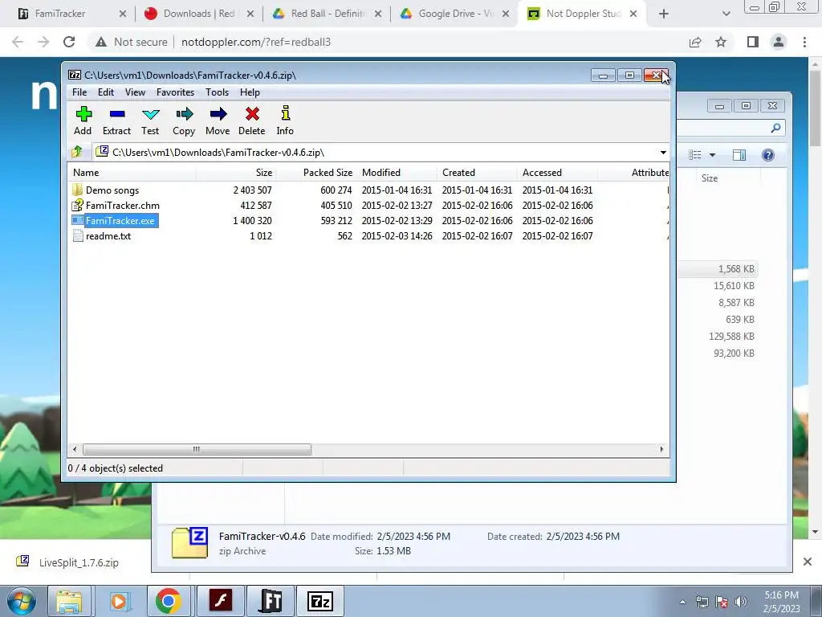
Task: Close the Chrome downloads bar
Action: point(808,562)
